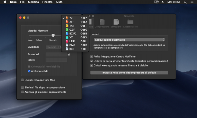
Task: Click the eject icon in menu bar
Action: click(x=163, y=2)
